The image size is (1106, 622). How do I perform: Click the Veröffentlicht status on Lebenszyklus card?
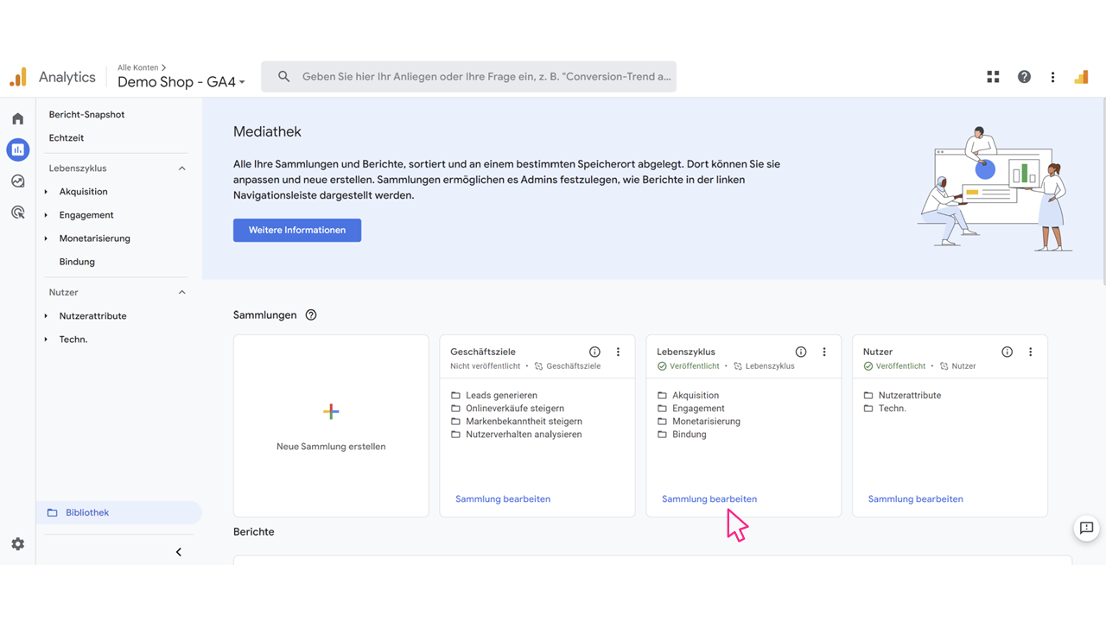tap(688, 366)
